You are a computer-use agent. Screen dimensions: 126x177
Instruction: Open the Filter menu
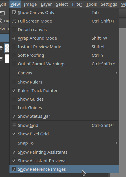coord(77,4)
